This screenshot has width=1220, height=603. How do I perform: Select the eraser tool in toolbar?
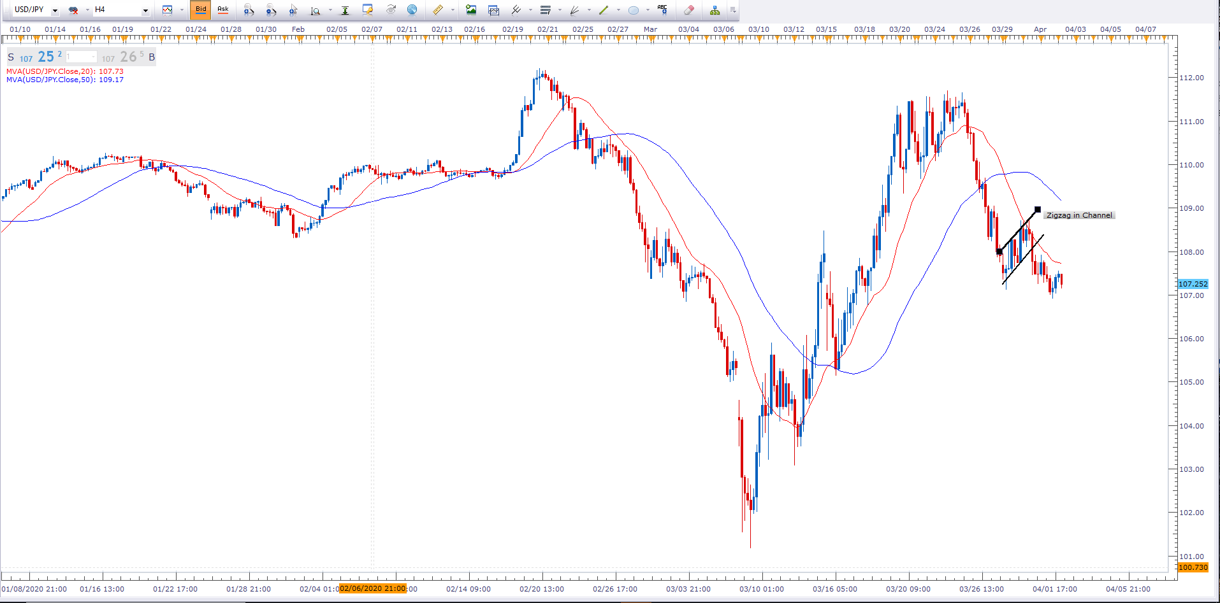pyautogui.click(x=688, y=10)
